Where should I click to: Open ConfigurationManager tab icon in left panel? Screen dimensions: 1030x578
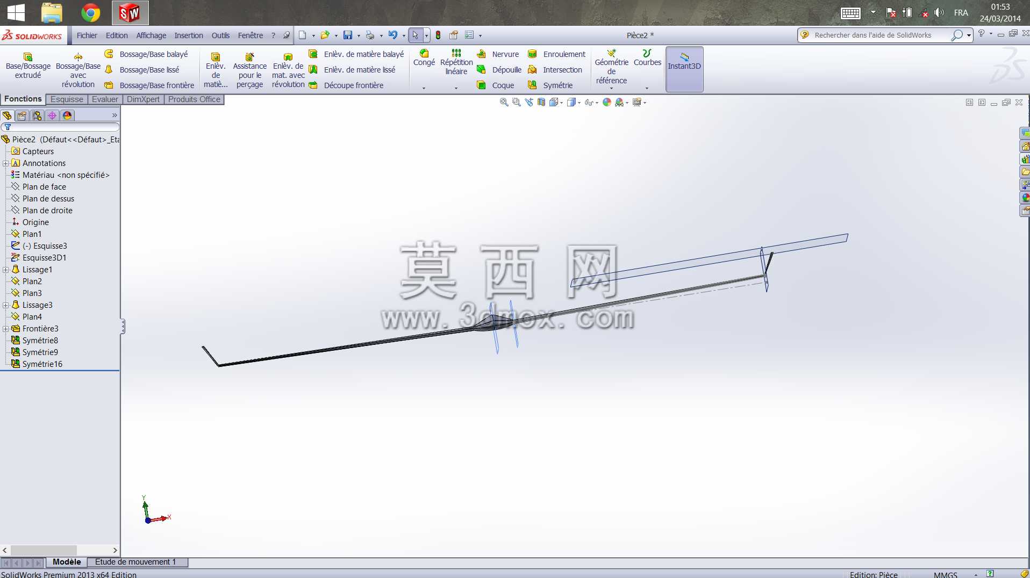coord(37,115)
